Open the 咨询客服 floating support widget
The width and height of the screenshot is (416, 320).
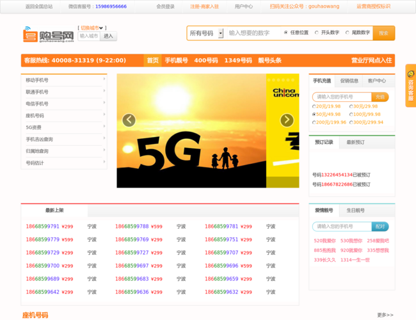click(410, 86)
